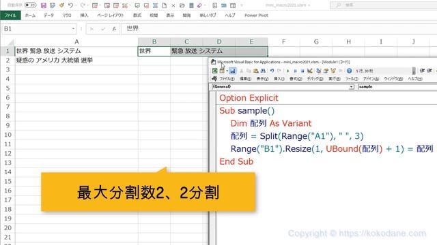Switch to the Power Pivot ribbon tab
Image resolution: width=437 pixels, height=245 pixels.
point(256,15)
